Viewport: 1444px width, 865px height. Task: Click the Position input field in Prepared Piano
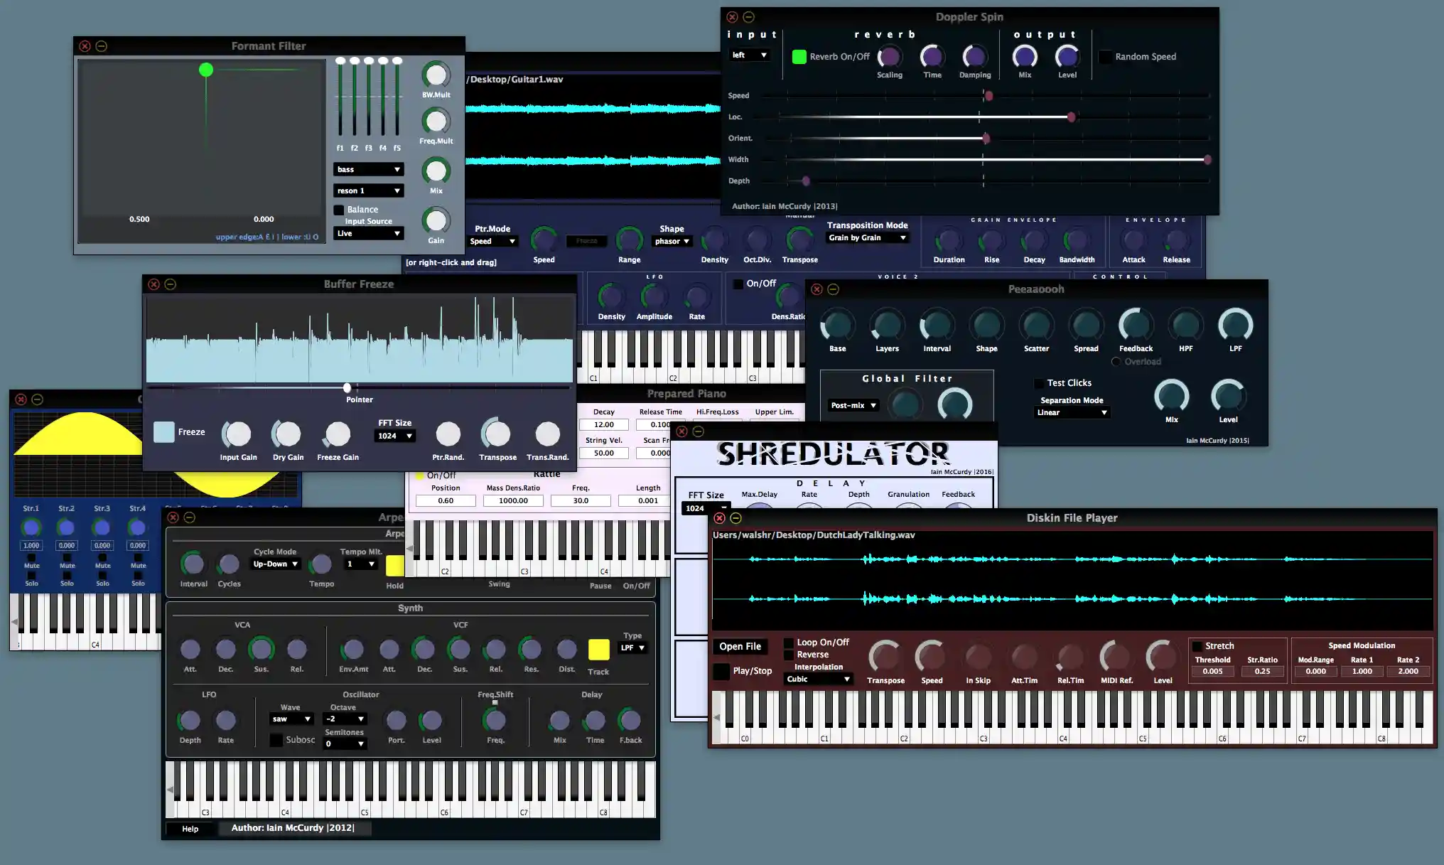445,500
